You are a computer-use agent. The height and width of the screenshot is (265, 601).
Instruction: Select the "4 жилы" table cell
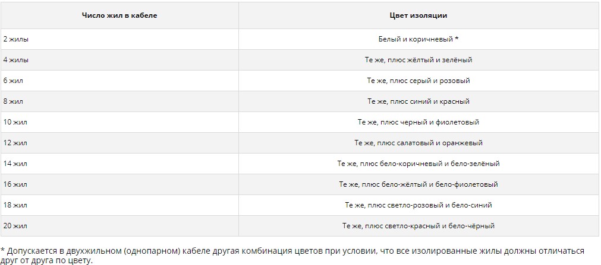(16, 60)
